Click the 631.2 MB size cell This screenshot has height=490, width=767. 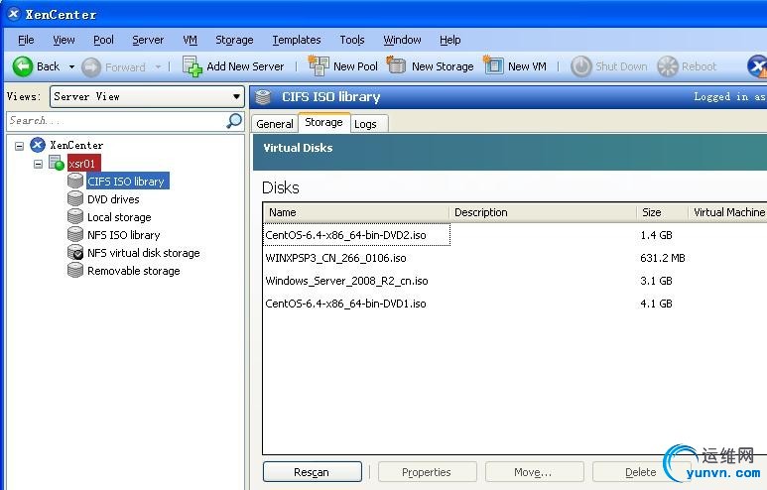663,258
